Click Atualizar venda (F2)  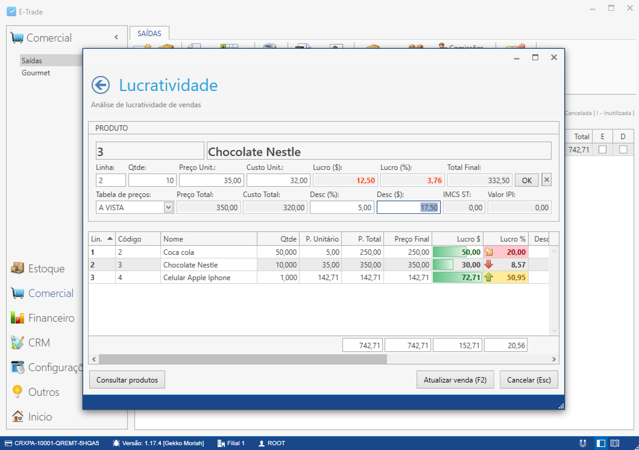pos(455,380)
